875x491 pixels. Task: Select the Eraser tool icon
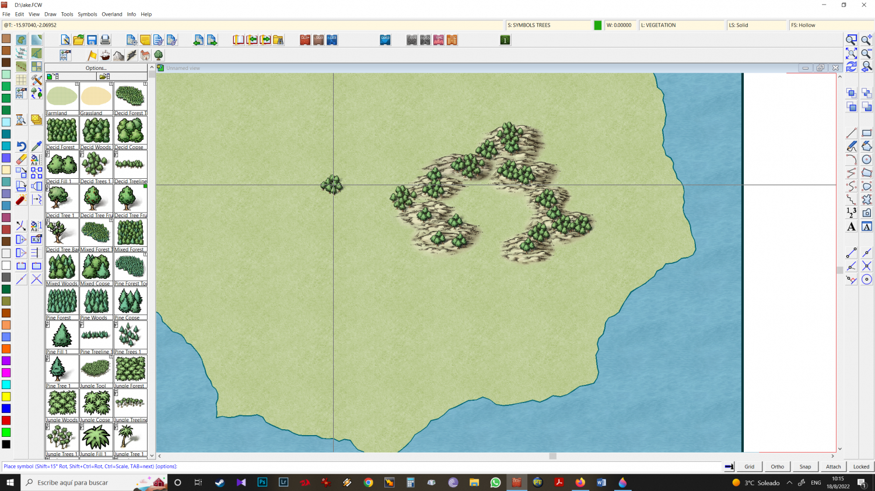click(x=21, y=159)
